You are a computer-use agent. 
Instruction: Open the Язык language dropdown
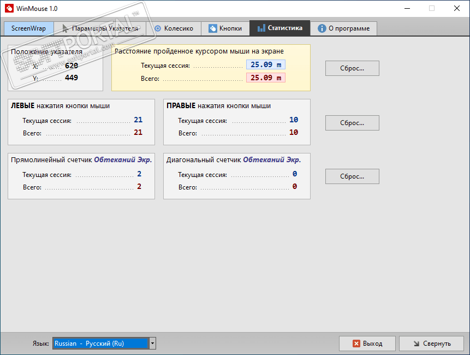coord(104,344)
